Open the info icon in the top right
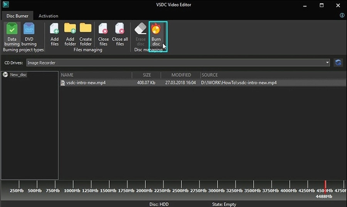347x207 pixels. [x=342, y=15]
